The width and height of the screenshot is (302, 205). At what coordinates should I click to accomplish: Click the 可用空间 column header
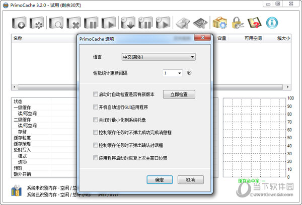(x=253, y=38)
